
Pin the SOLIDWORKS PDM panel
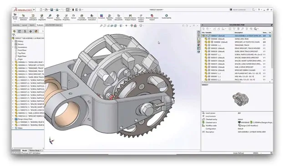tap(272, 25)
